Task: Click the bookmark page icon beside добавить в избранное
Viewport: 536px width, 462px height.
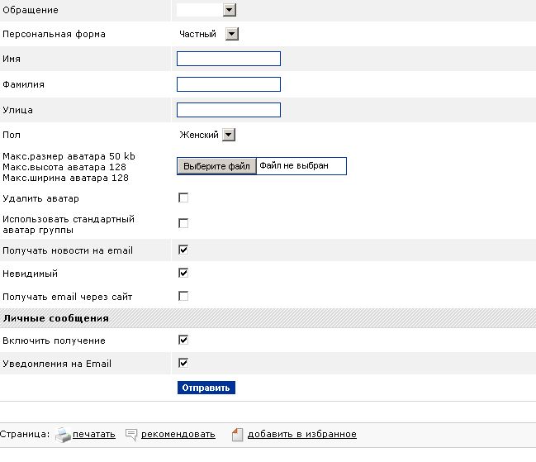Action: 237,435
